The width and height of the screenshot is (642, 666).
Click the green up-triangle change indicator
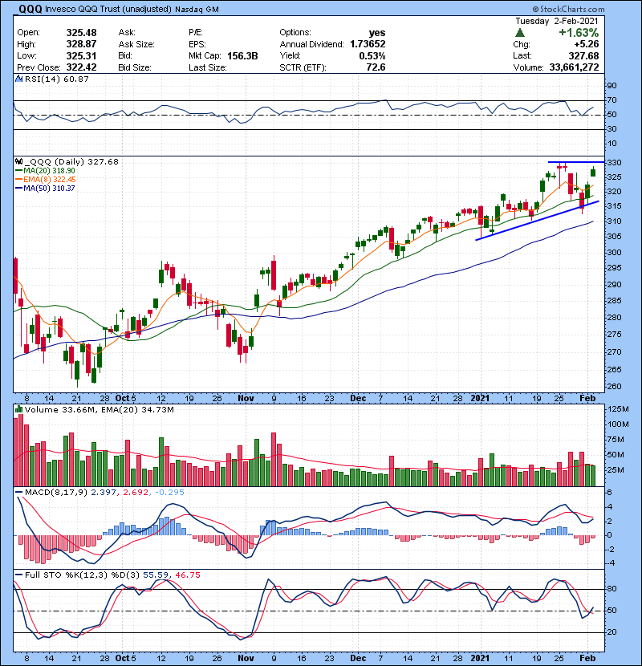(x=520, y=33)
